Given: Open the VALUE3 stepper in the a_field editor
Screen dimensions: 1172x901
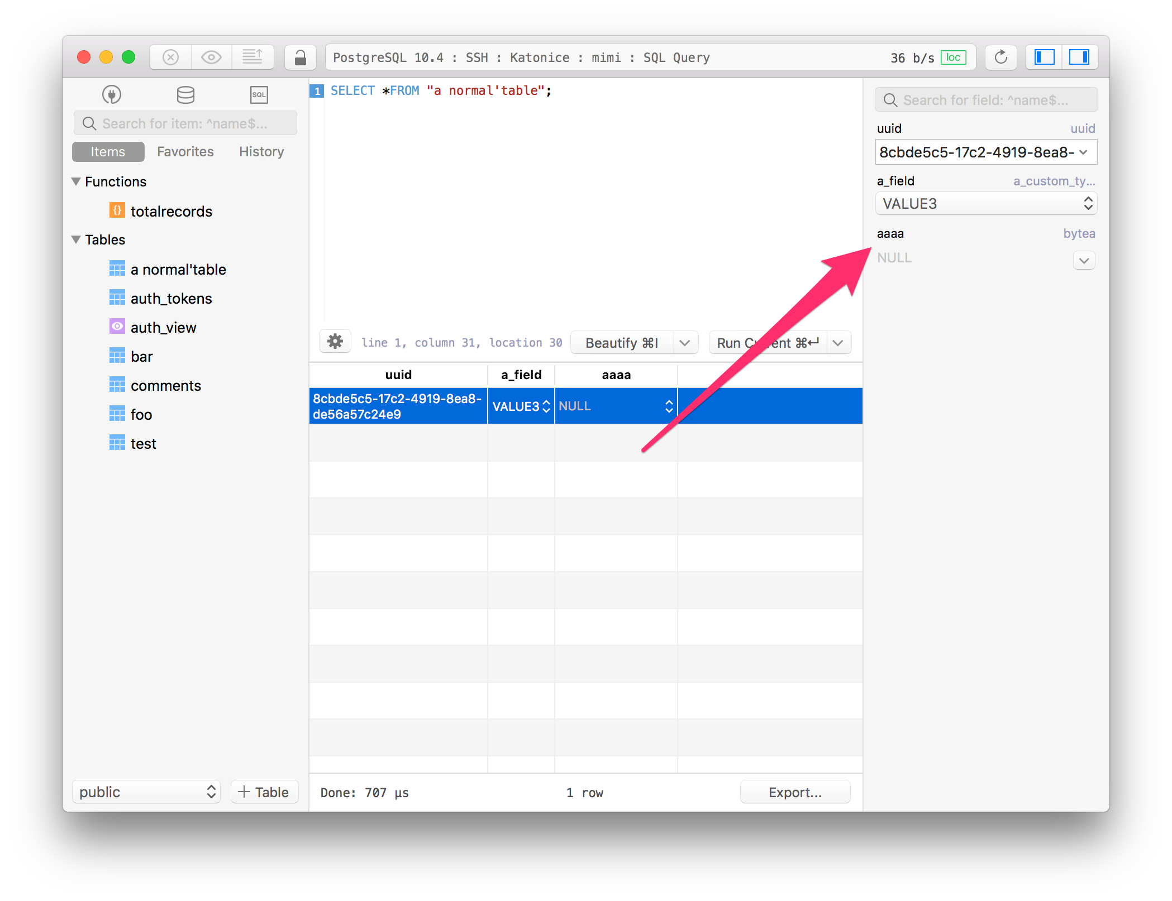Looking at the screenshot, I should [1088, 203].
